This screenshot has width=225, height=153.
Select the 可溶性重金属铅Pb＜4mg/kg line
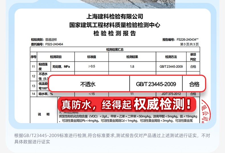pyautogui.click(x=126, y=121)
